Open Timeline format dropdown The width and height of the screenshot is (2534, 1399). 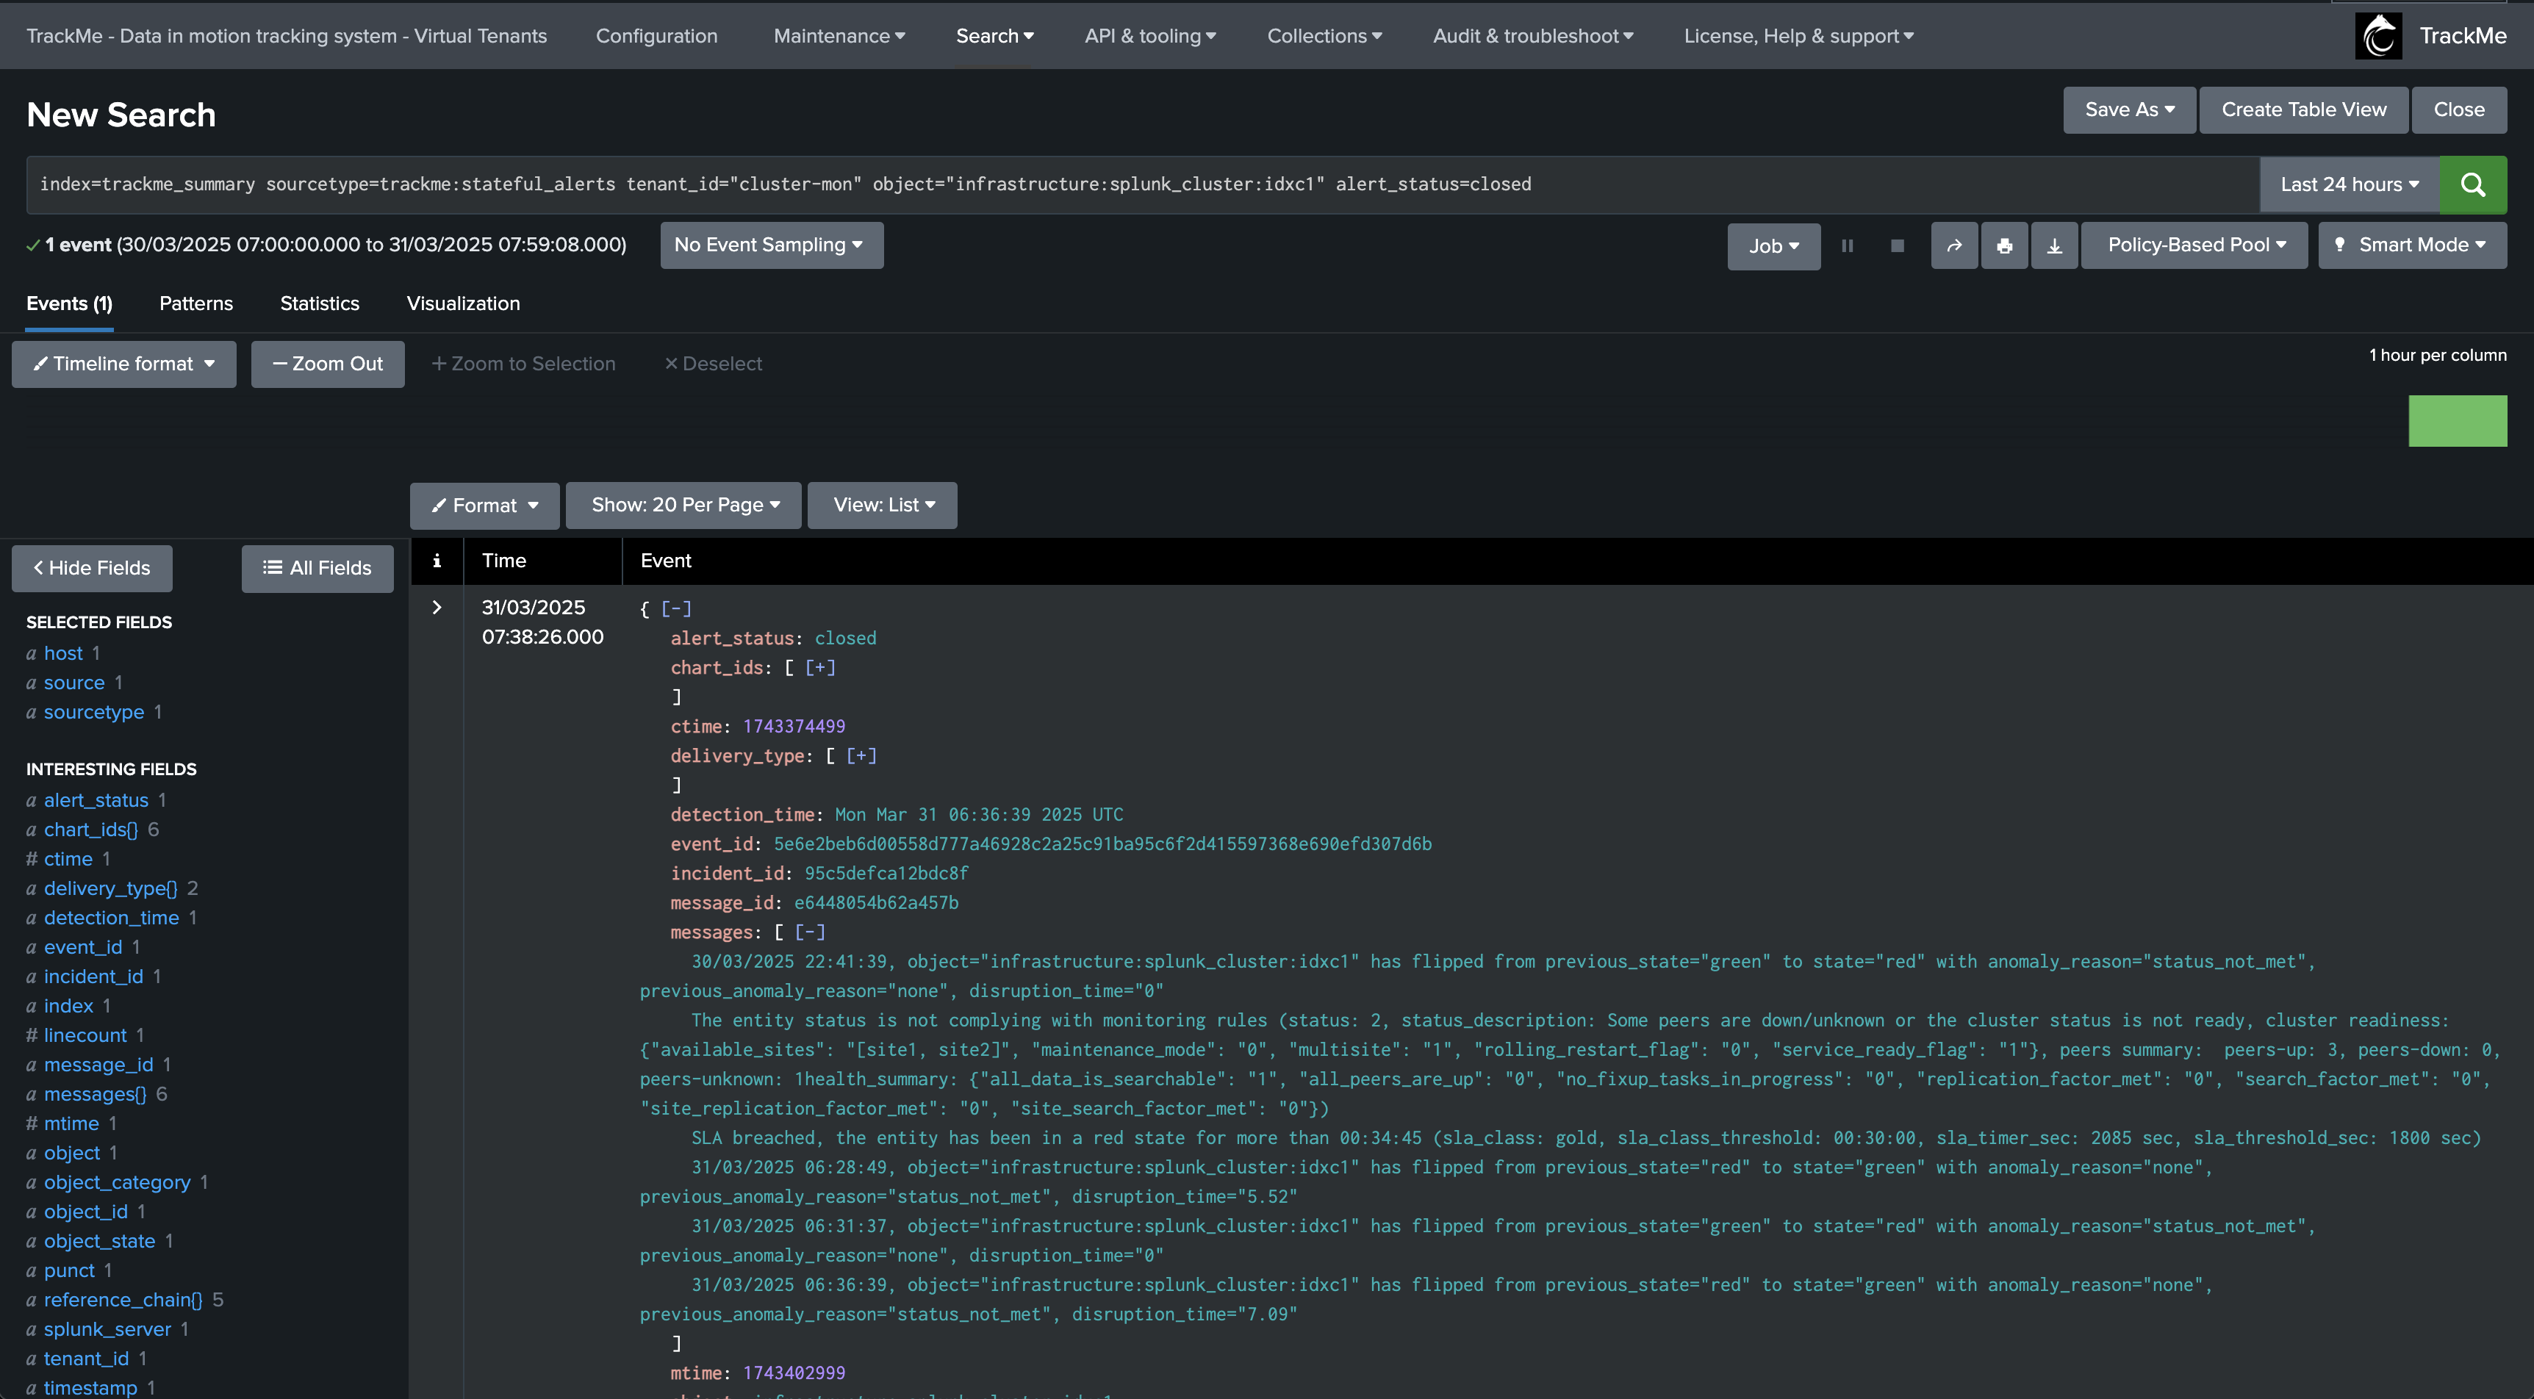pyautogui.click(x=124, y=364)
